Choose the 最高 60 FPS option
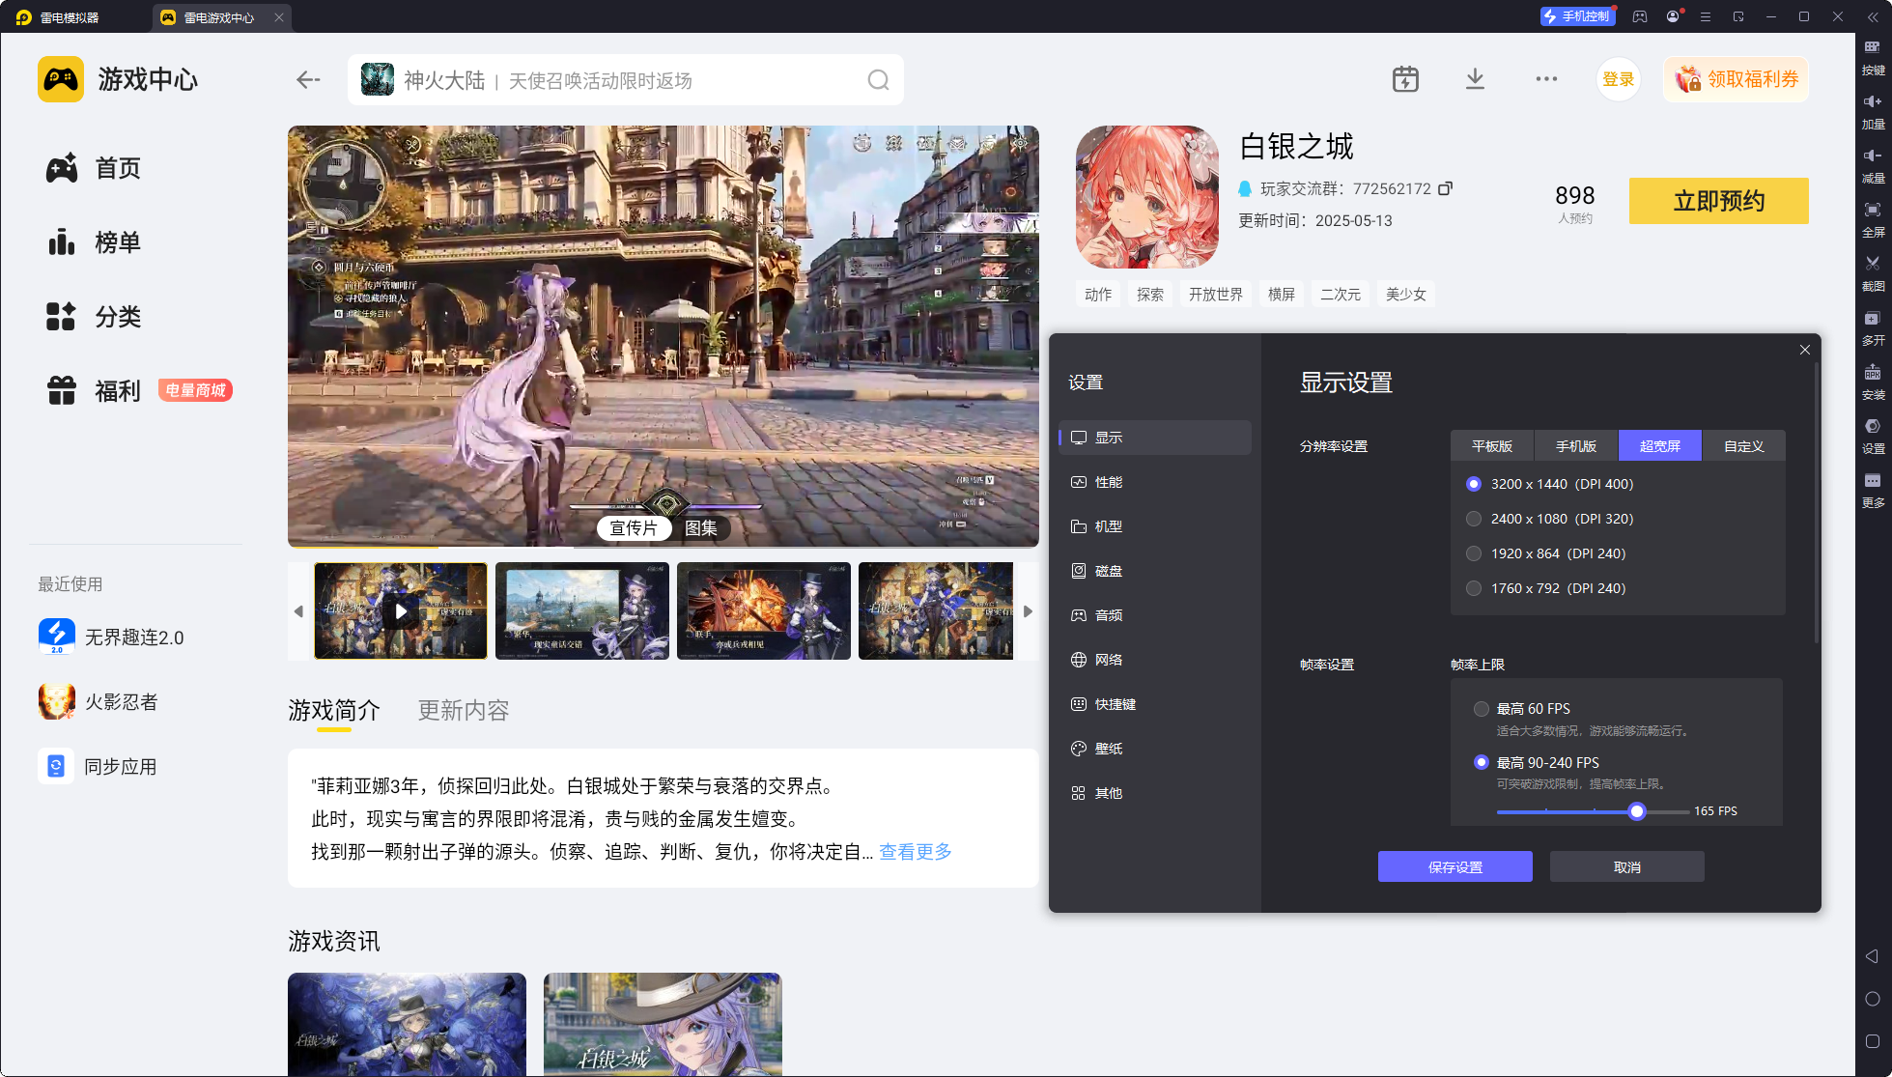The image size is (1892, 1077). pos(1482,709)
